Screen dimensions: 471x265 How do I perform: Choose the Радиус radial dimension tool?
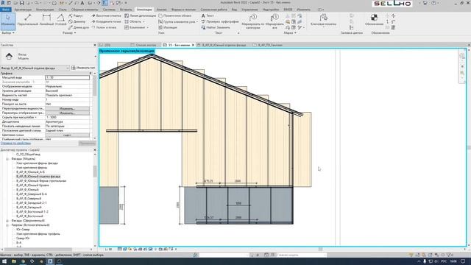point(76,15)
